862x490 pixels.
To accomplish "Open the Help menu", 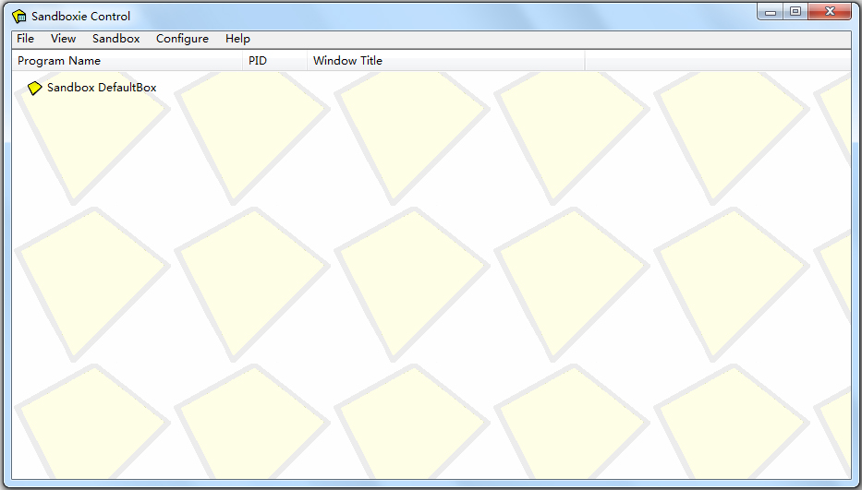I will click(237, 39).
